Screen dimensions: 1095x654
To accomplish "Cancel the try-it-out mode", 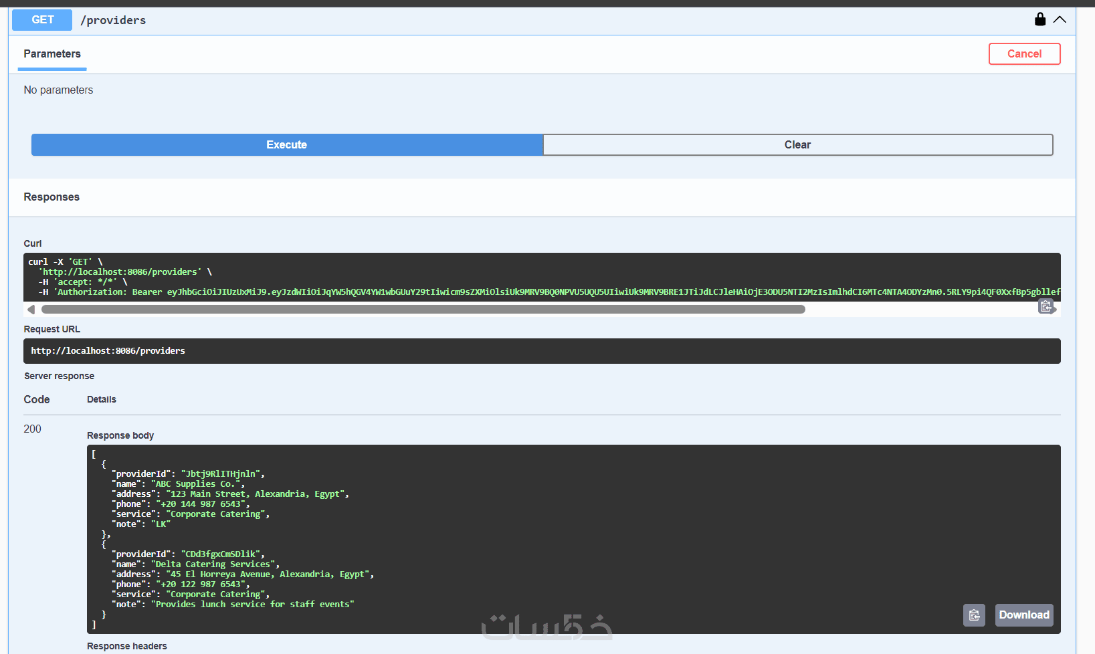I will coord(1024,54).
